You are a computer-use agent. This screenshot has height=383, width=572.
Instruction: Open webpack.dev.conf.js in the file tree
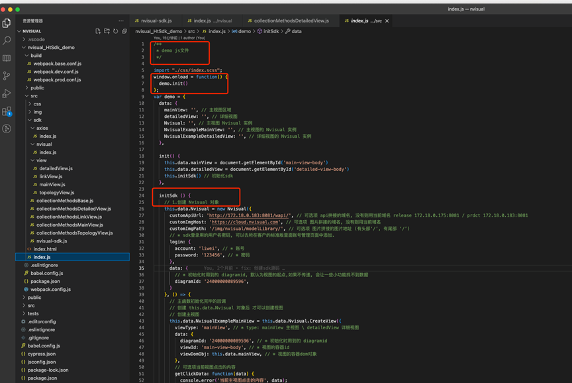56,72
